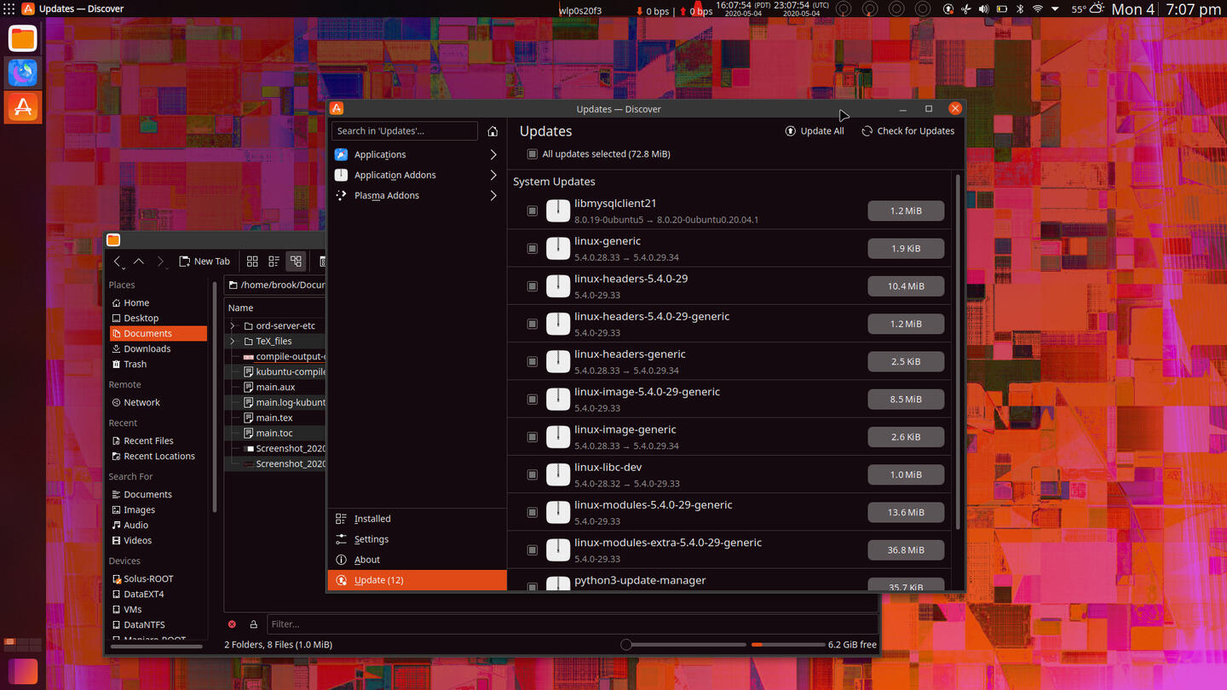Toggle checkbox for linux-image-generic
The width and height of the screenshot is (1227, 690).
point(533,437)
